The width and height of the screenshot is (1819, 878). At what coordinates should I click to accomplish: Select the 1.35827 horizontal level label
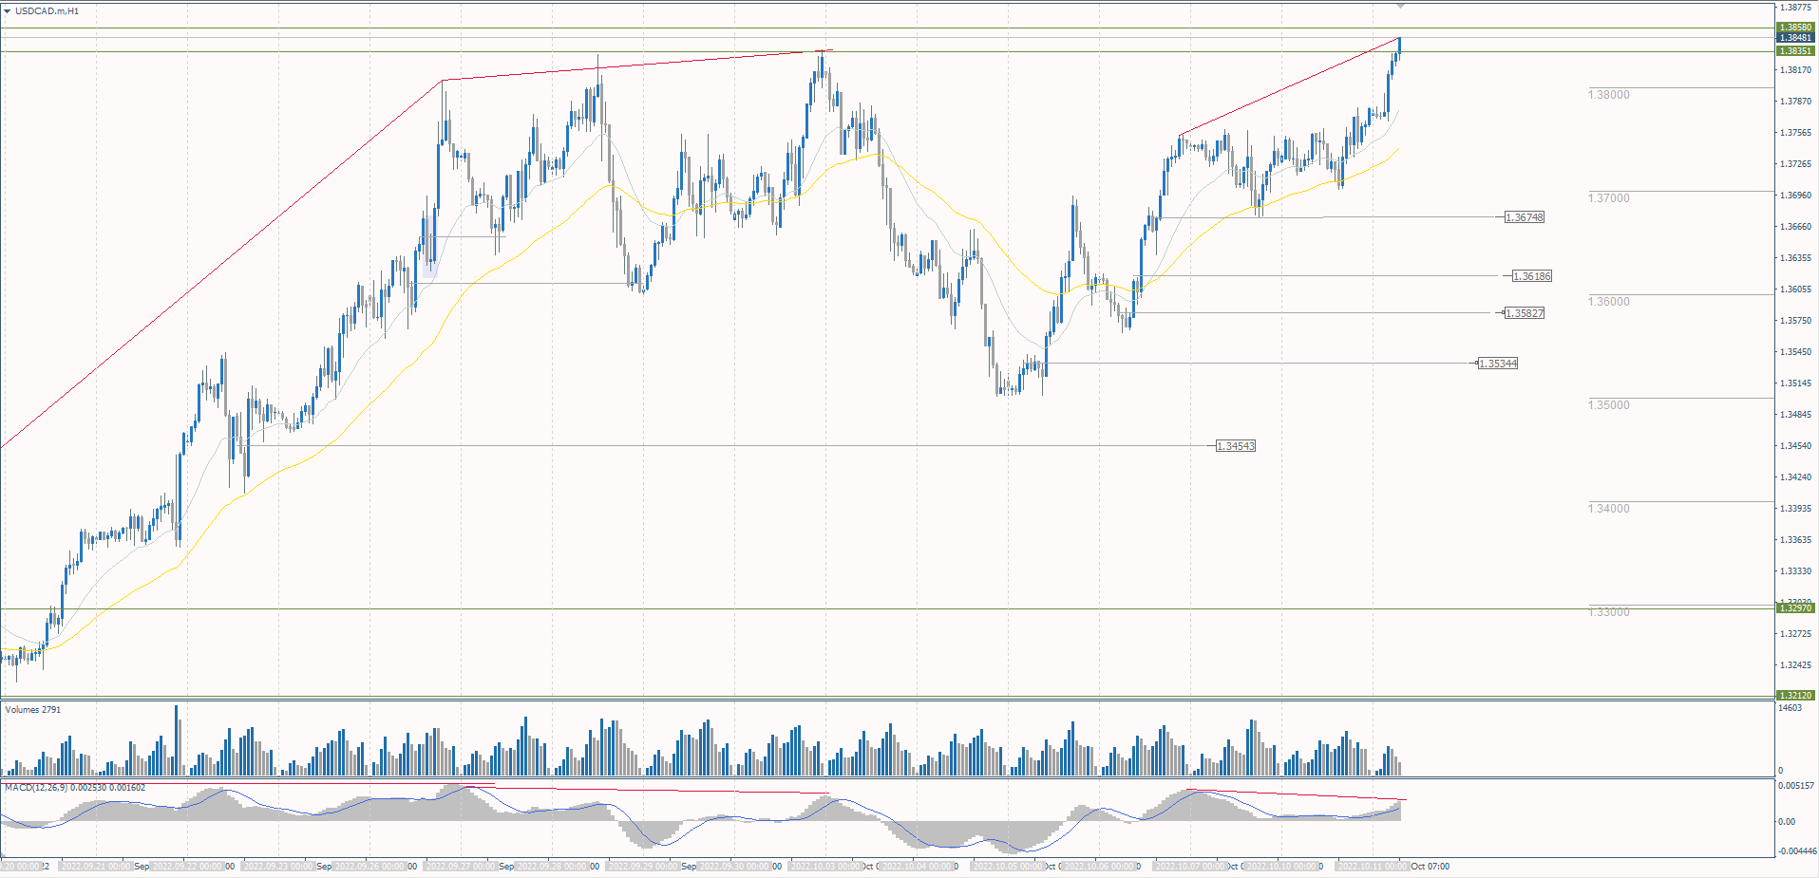click(x=1525, y=313)
